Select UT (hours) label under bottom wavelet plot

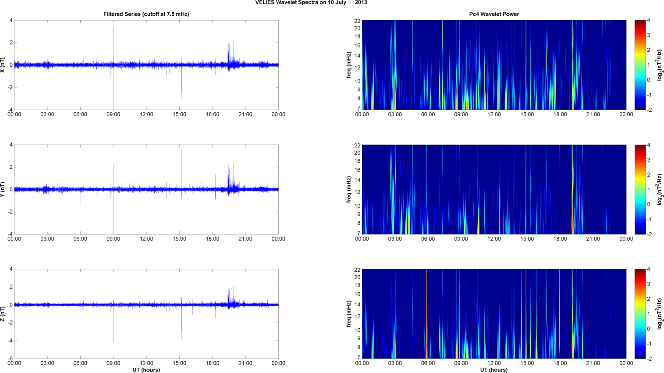[494, 369]
